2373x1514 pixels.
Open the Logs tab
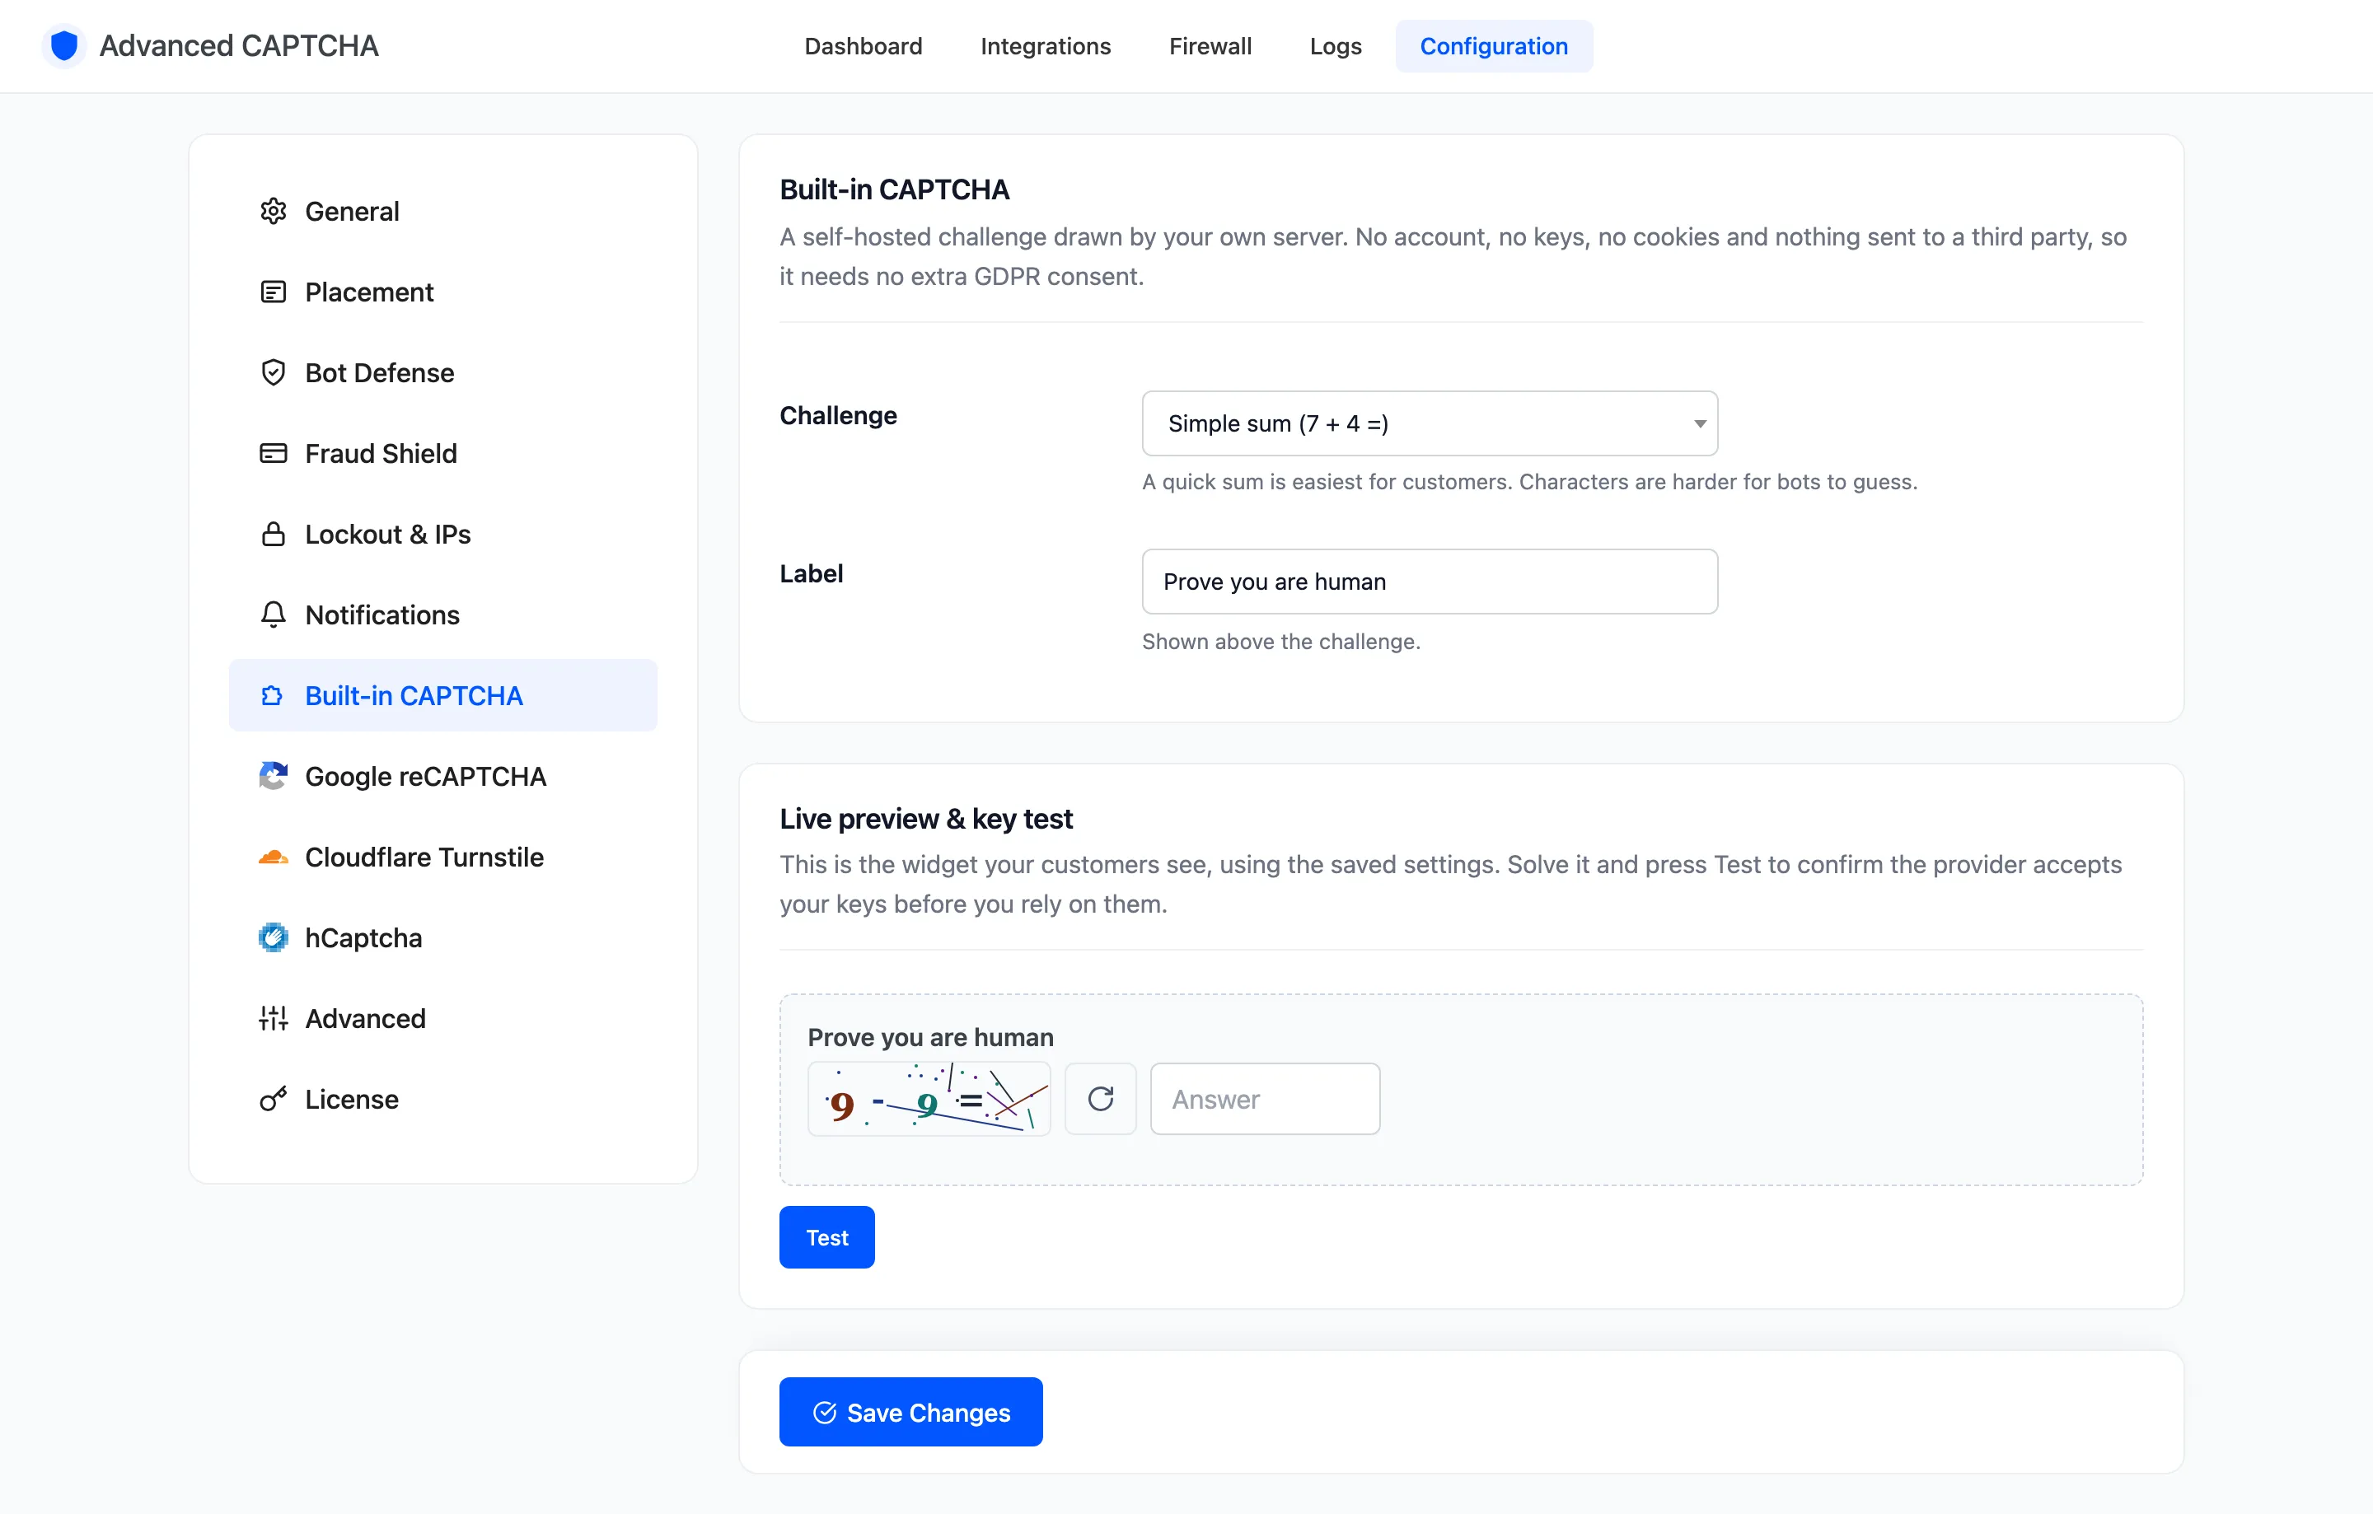click(x=1336, y=46)
